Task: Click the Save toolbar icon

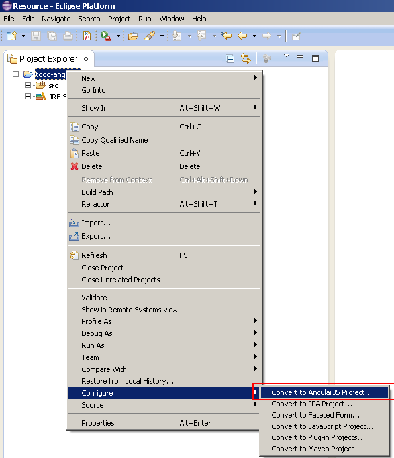Action: (x=36, y=36)
